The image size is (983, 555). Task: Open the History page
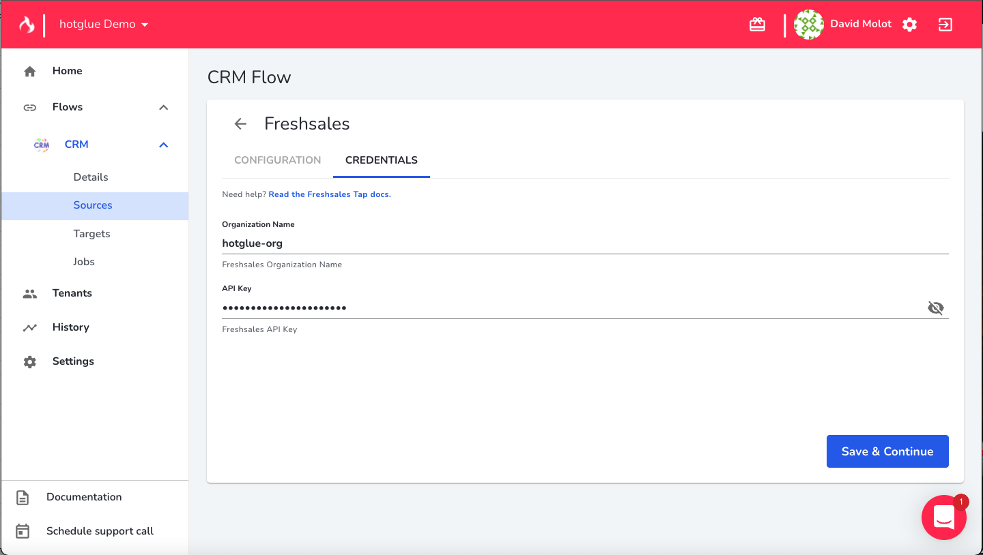(70, 327)
